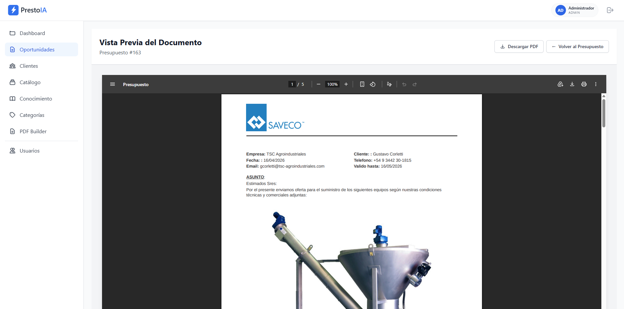Image resolution: width=624 pixels, height=309 pixels.
Task: Select Oportunidades in the sidebar
Action: point(41,49)
